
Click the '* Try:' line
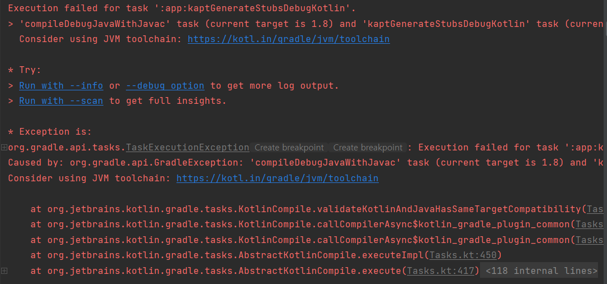coord(24,70)
